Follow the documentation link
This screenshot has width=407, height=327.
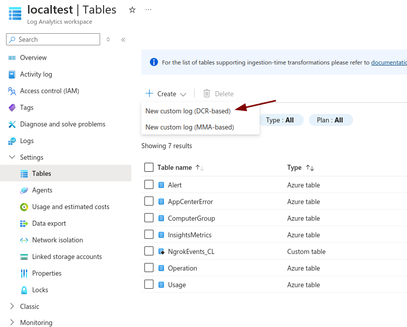pos(389,62)
